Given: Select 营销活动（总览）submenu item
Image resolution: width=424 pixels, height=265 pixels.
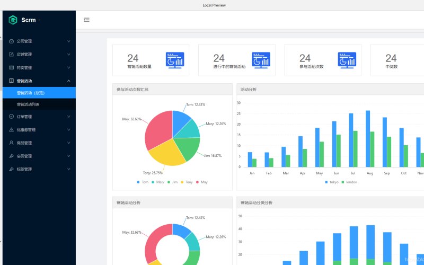Looking at the screenshot, I should pyautogui.click(x=39, y=93).
